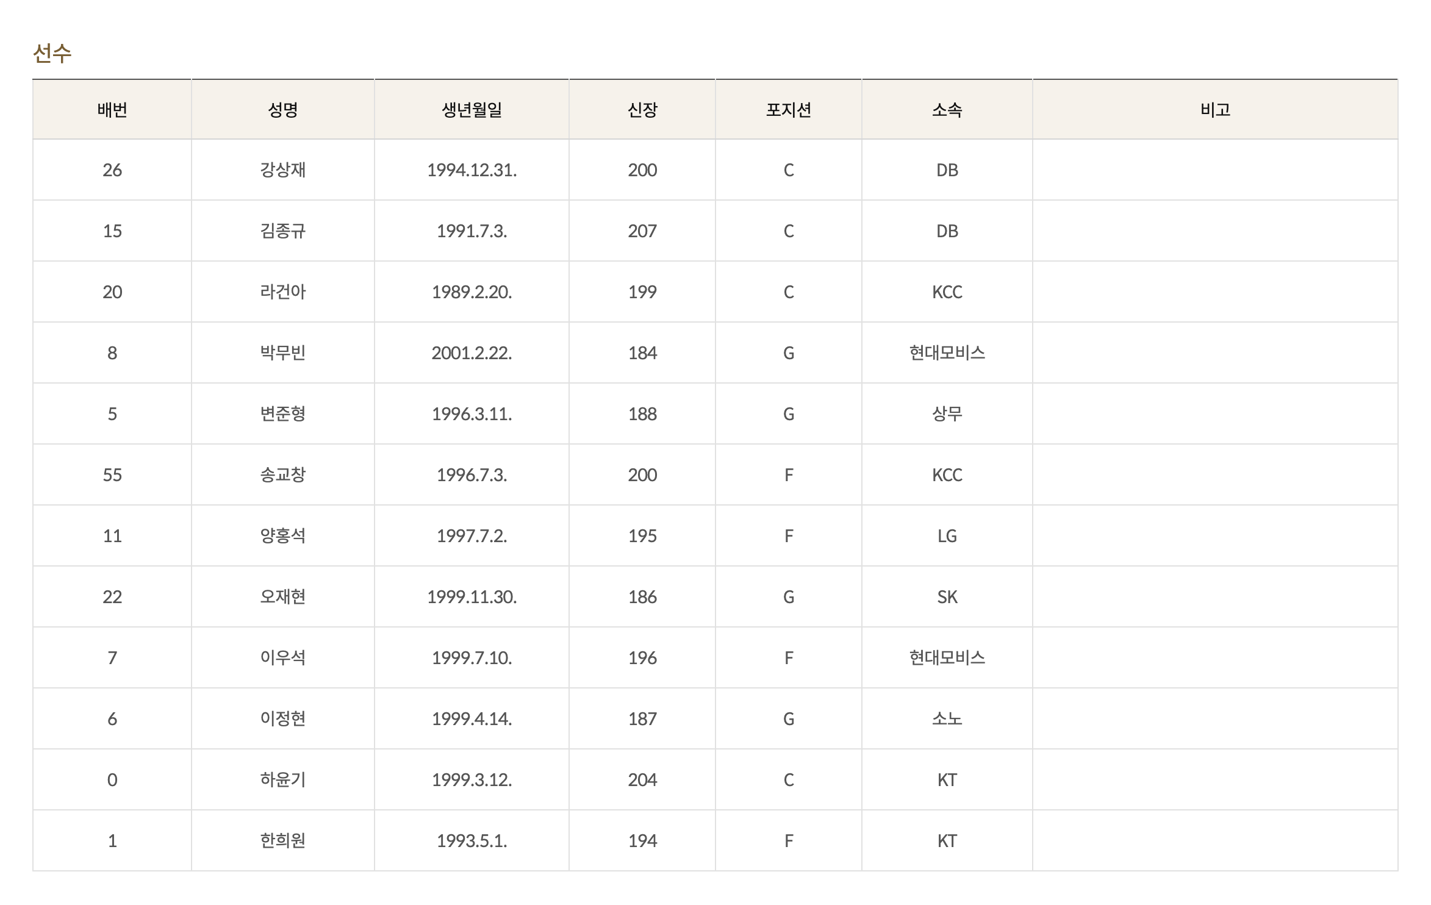The width and height of the screenshot is (1431, 905).
Task: Select the 배번 column header
Action: (x=112, y=110)
